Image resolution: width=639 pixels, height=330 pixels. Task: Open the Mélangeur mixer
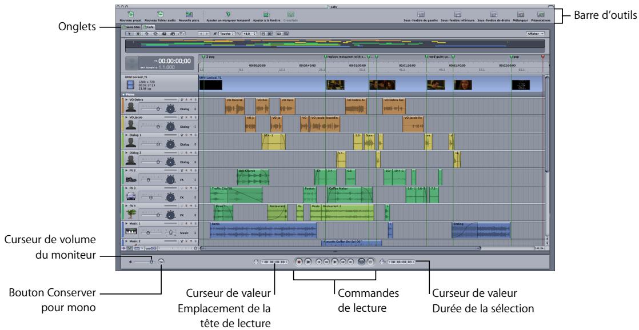(x=521, y=14)
